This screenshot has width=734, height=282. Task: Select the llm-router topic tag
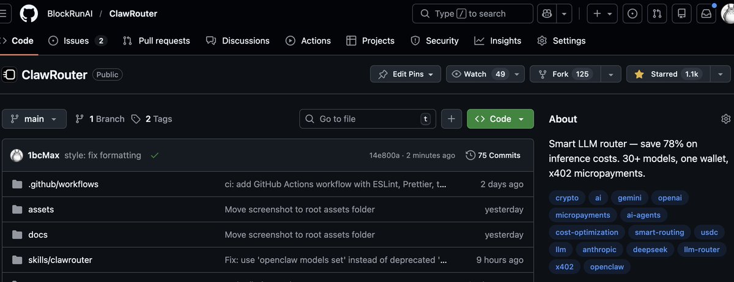pyautogui.click(x=702, y=250)
